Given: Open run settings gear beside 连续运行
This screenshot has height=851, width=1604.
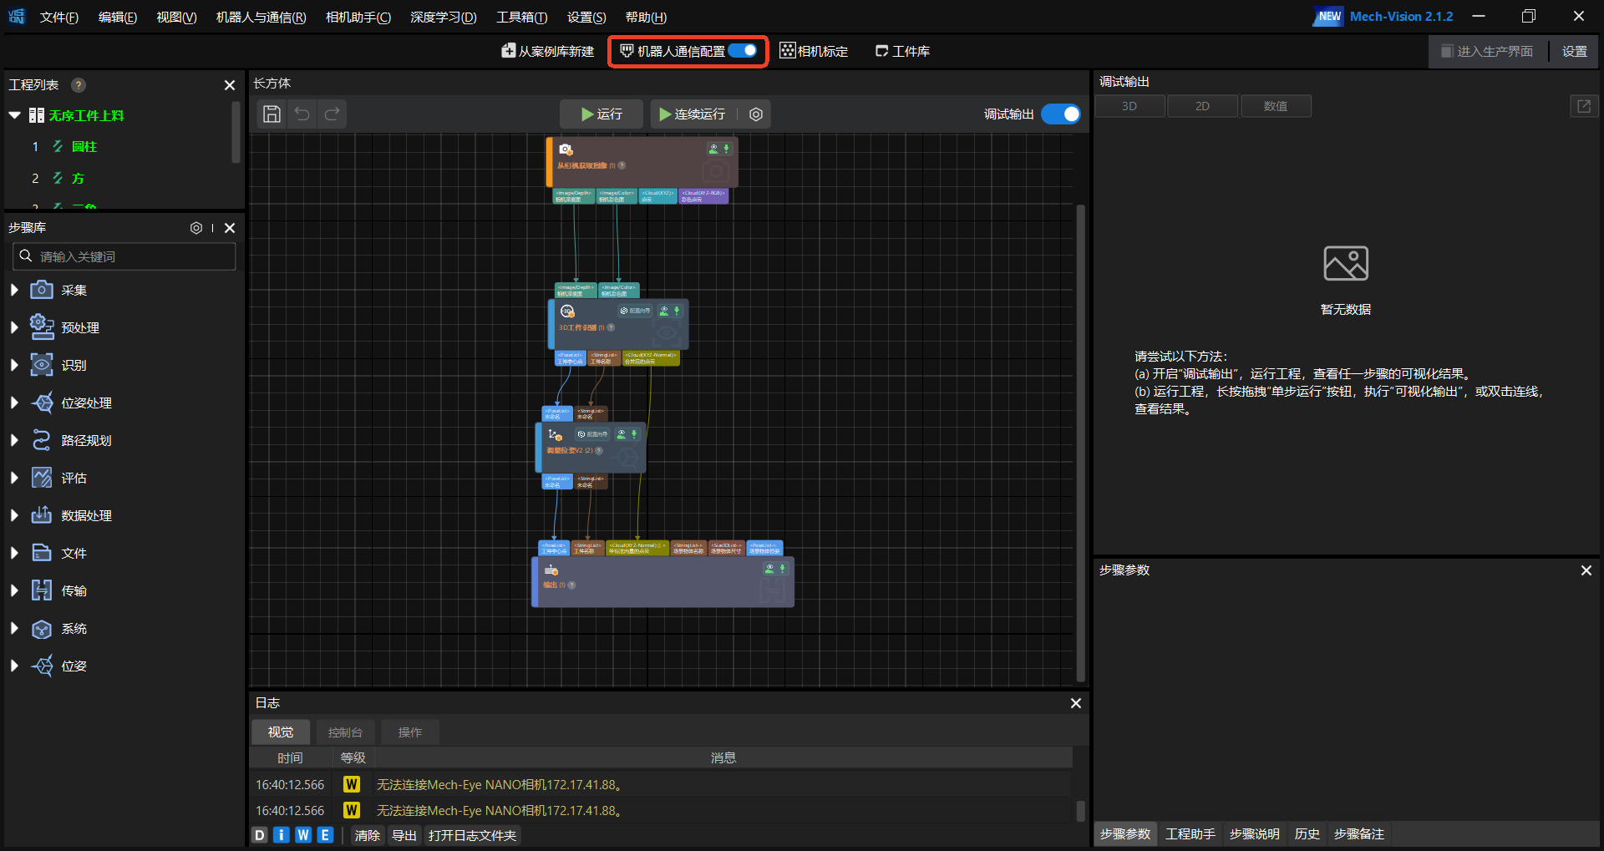Looking at the screenshot, I should pos(756,114).
